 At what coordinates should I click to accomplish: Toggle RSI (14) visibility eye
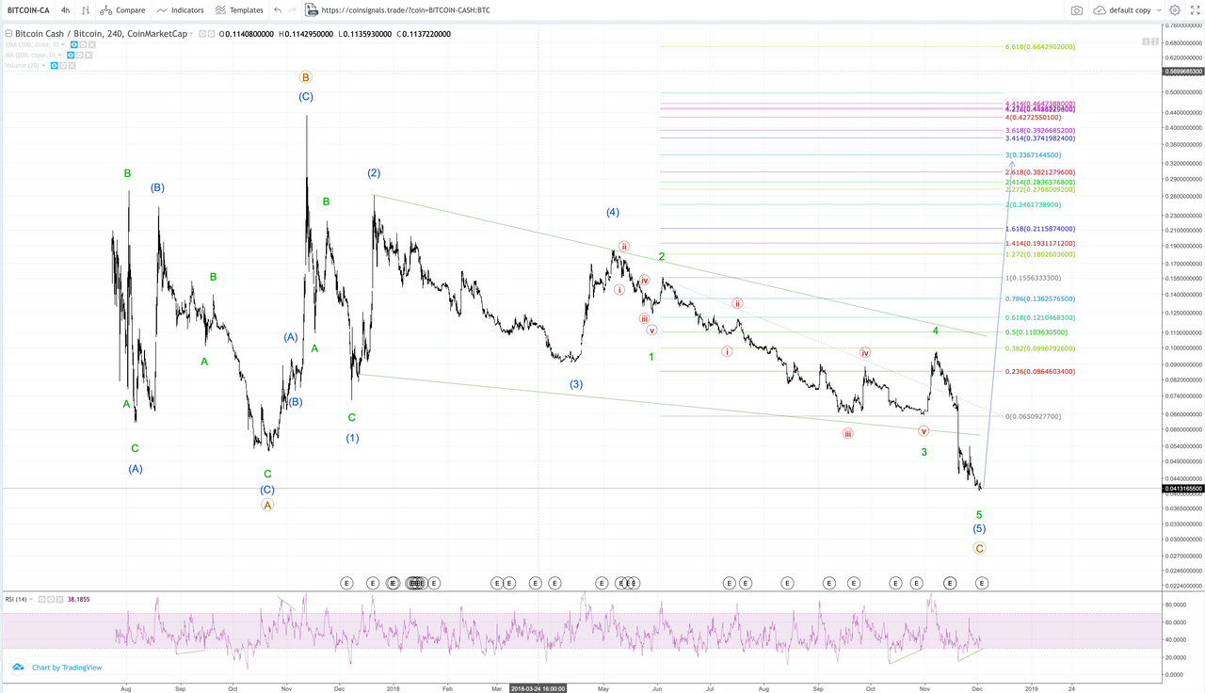[41, 599]
